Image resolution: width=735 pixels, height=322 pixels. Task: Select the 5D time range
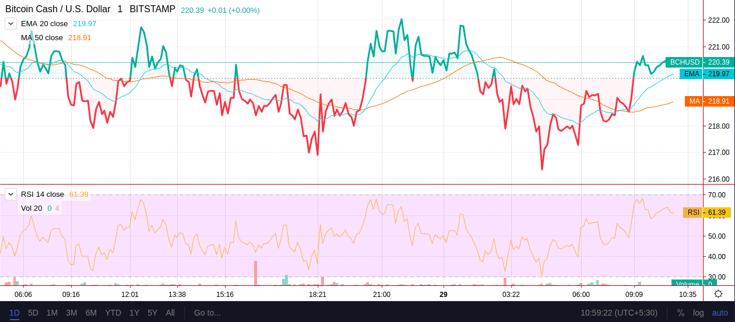(33, 313)
